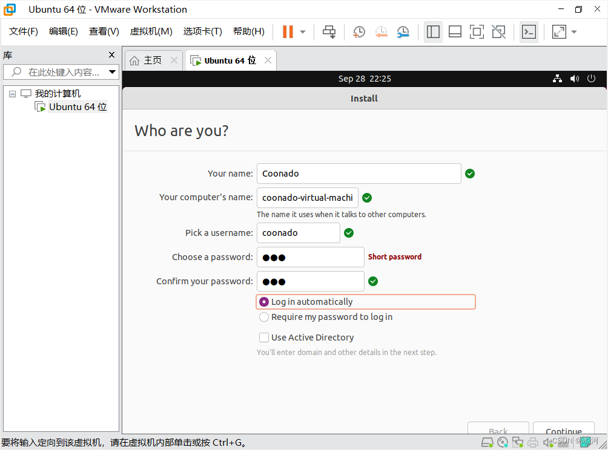This screenshot has height=450, width=608.
Task: Open the 文件(F) menu
Action: click(x=23, y=31)
